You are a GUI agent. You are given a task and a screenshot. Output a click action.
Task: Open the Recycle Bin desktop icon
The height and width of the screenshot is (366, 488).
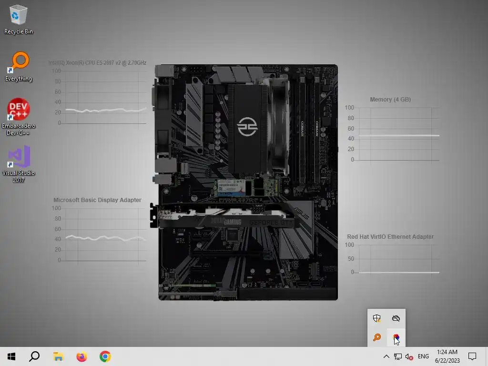pyautogui.click(x=19, y=20)
